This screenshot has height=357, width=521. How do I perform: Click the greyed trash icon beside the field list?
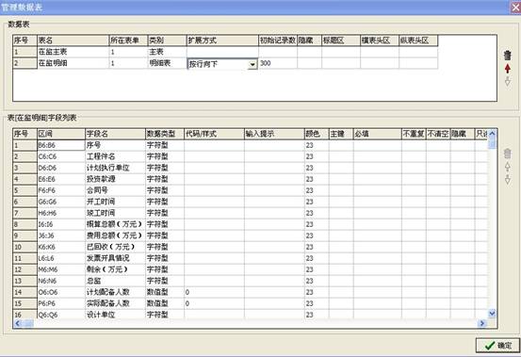coord(508,154)
